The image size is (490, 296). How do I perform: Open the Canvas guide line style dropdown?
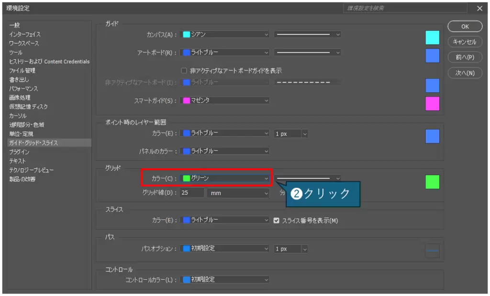(x=307, y=34)
